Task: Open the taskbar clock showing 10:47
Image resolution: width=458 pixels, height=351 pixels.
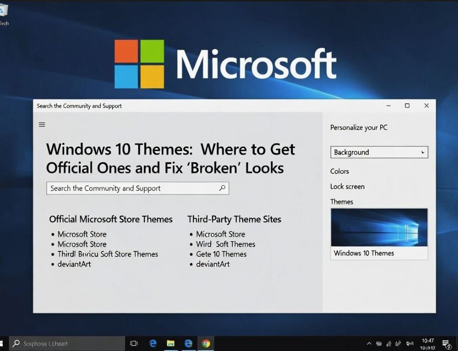Action: pyautogui.click(x=428, y=344)
